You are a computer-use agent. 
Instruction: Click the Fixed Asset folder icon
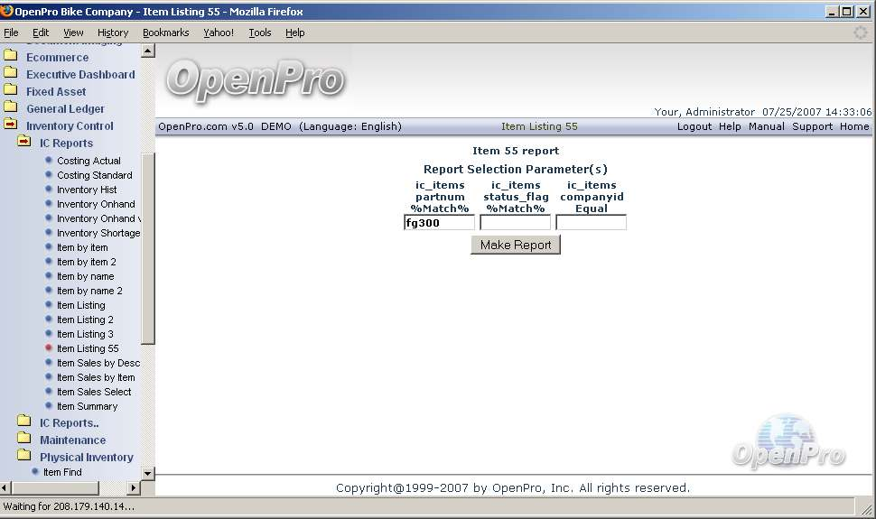click(x=11, y=91)
